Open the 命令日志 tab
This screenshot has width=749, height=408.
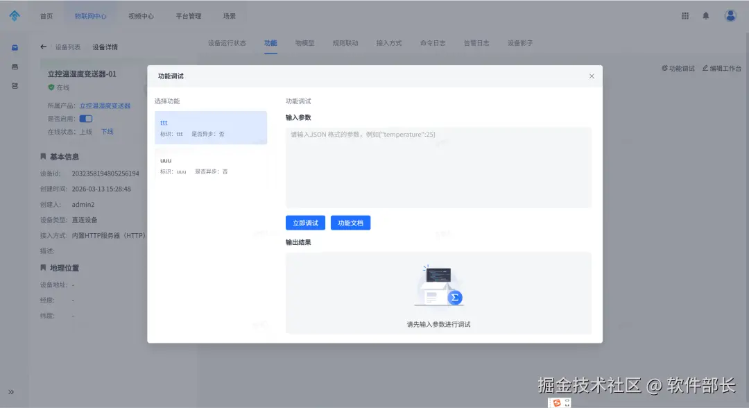[x=433, y=42]
